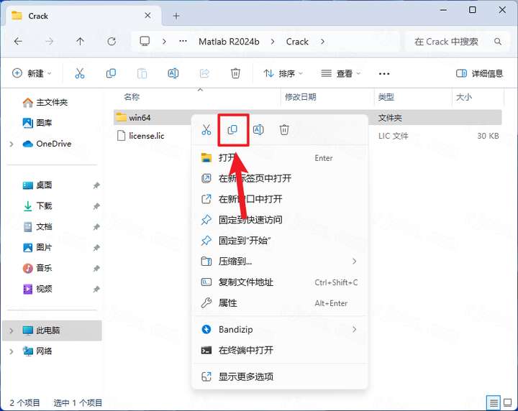Switch to large thumbnails view icon
Viewport: 518px width, 411px height.
(x=507, y=403)
